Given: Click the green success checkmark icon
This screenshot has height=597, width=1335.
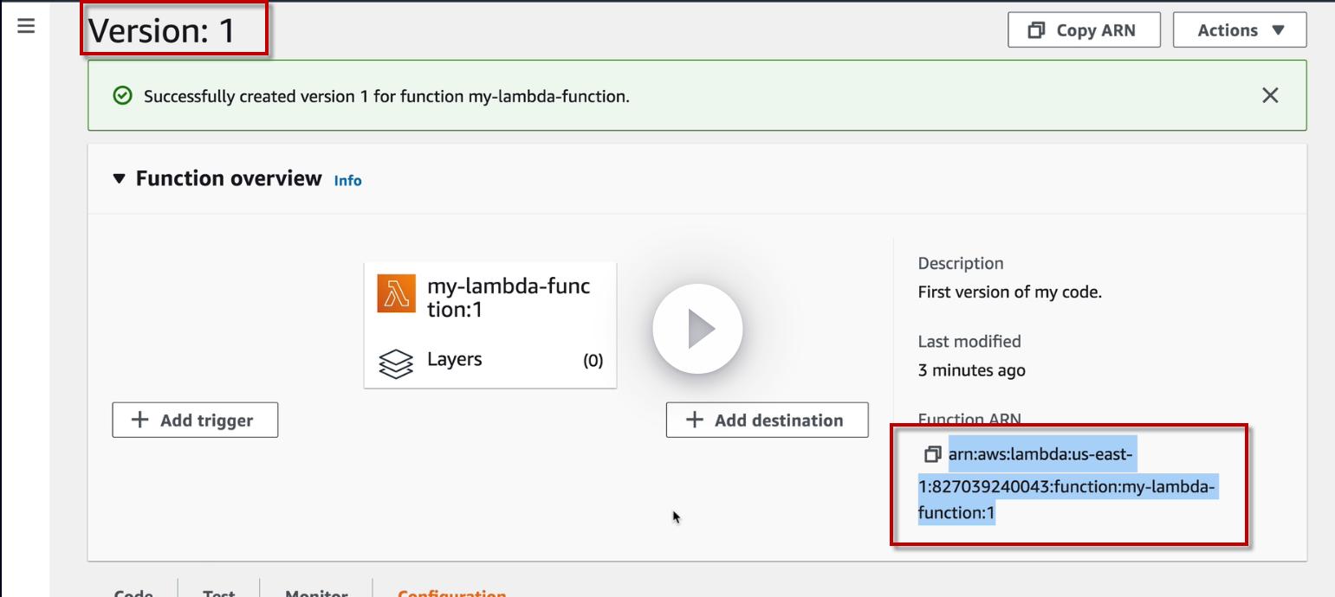Looking at the screenshot, I should 123,96.
